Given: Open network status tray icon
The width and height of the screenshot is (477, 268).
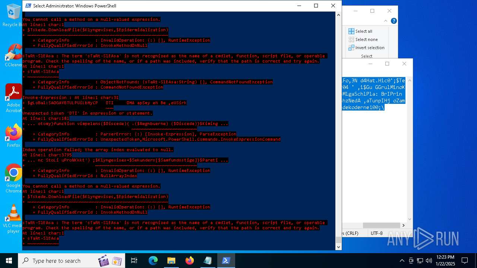Looking at the screenshot, I should (x=420, y=261).
